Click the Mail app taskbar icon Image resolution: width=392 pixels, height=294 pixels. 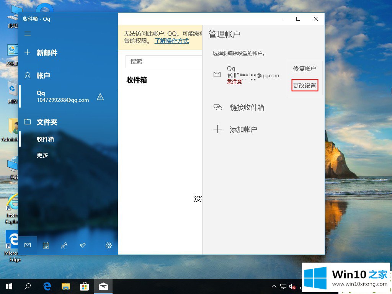pyautogui.click(x=103, y=286)
